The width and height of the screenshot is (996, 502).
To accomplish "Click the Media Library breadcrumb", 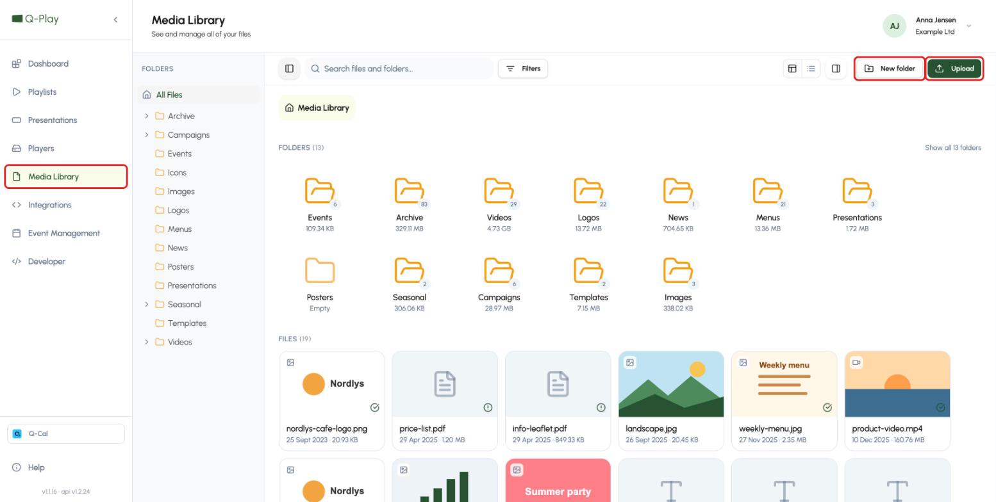I will point(317,108).
